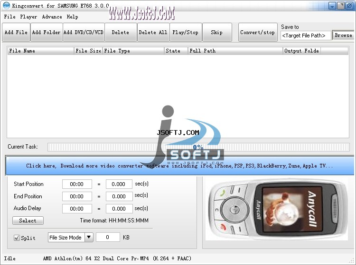Click the Skip button

[x=217, y=32]
